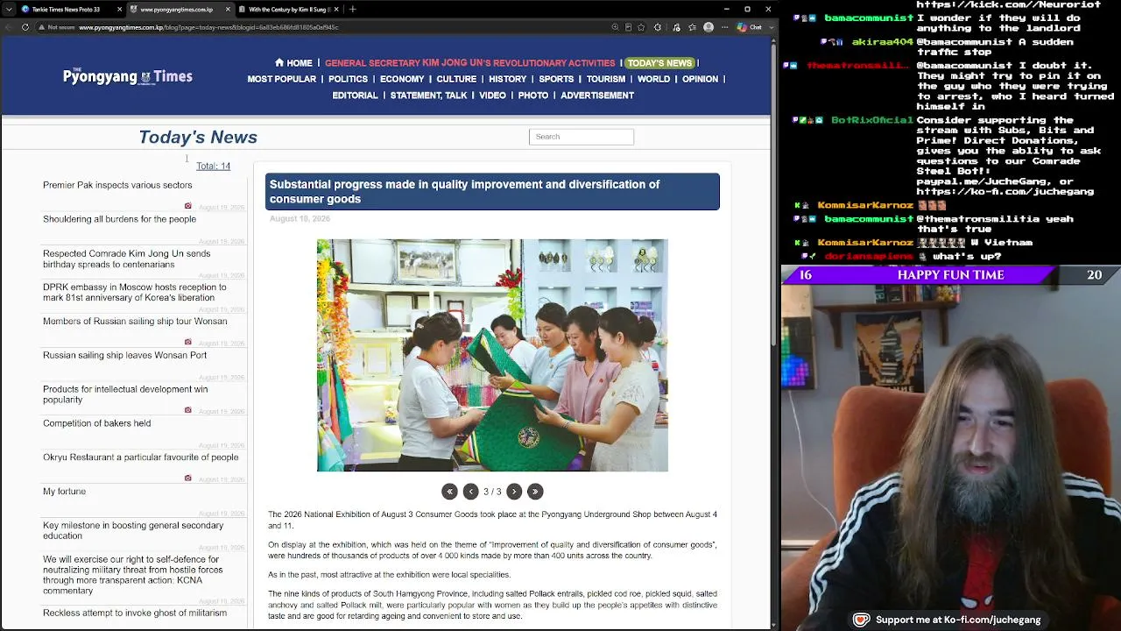Open 'Russian sailing ship leaves Wonsan Port'
Viewport: 1121px width, 631px height.
125,355
